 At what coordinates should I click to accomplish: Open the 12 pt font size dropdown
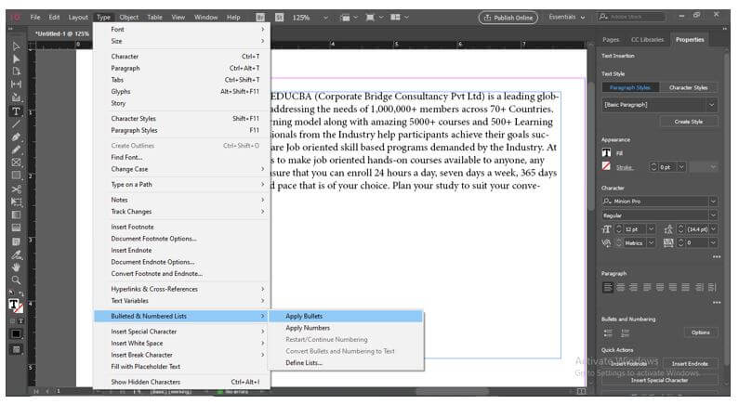coord(651,229)
